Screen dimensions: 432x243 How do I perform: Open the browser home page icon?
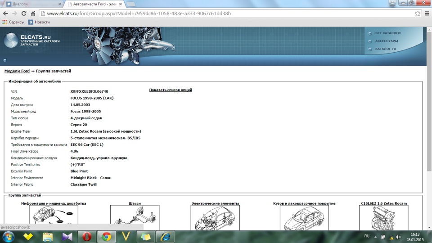tap(33, 13)
